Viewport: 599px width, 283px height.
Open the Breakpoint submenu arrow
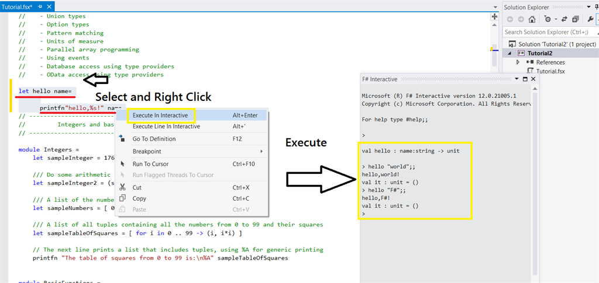coord(261,152)
